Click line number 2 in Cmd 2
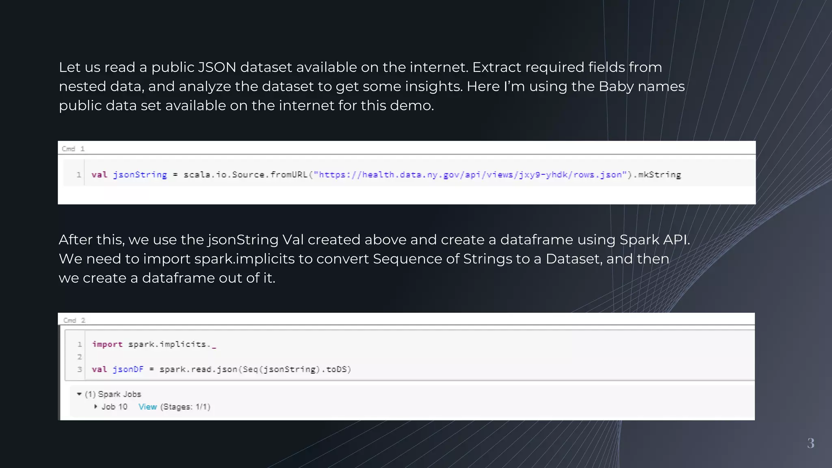This screenshot has width=832, height=468. click(x=80, y=357)
